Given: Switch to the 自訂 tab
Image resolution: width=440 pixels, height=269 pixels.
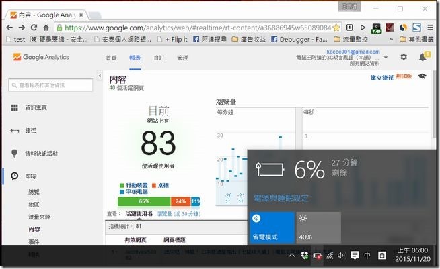Looking at the screenshot, I should 159,58.
